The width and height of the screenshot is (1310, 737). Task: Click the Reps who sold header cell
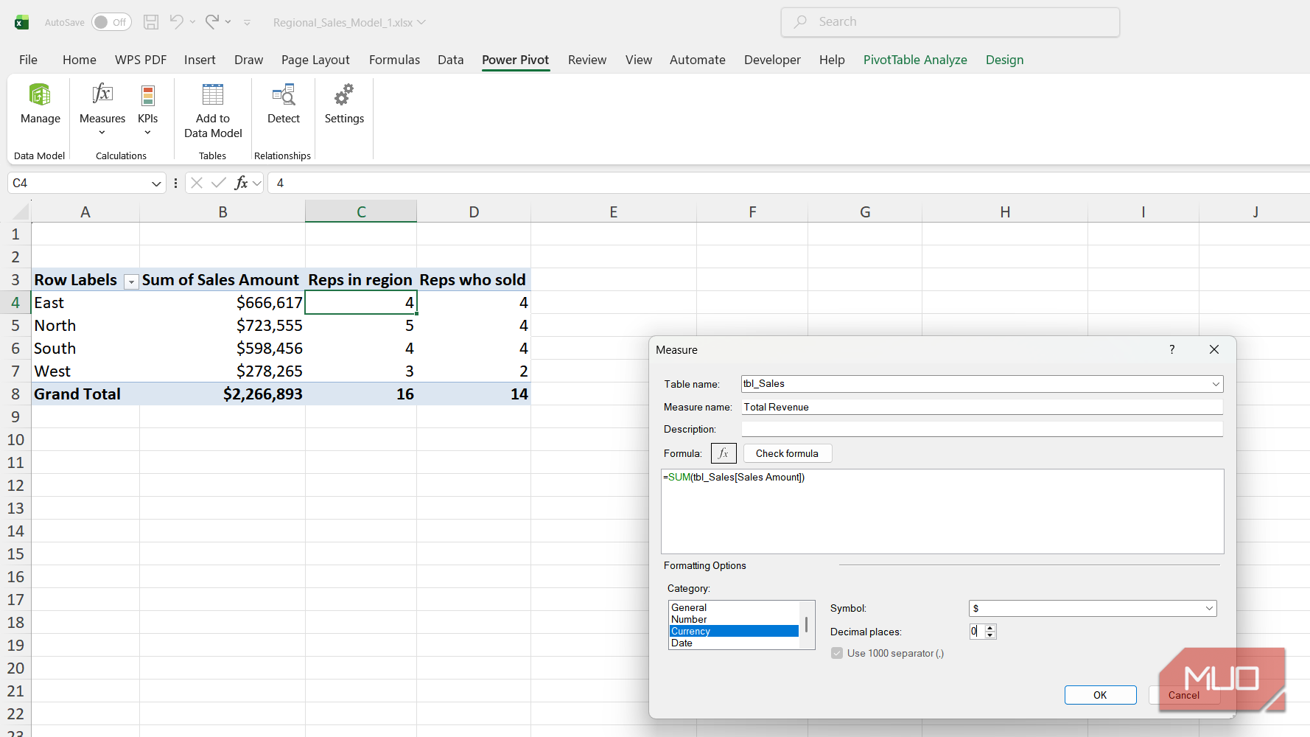point(473,280)
